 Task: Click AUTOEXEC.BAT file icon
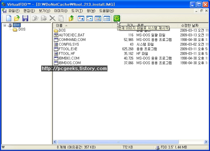(x=56, y=35)
